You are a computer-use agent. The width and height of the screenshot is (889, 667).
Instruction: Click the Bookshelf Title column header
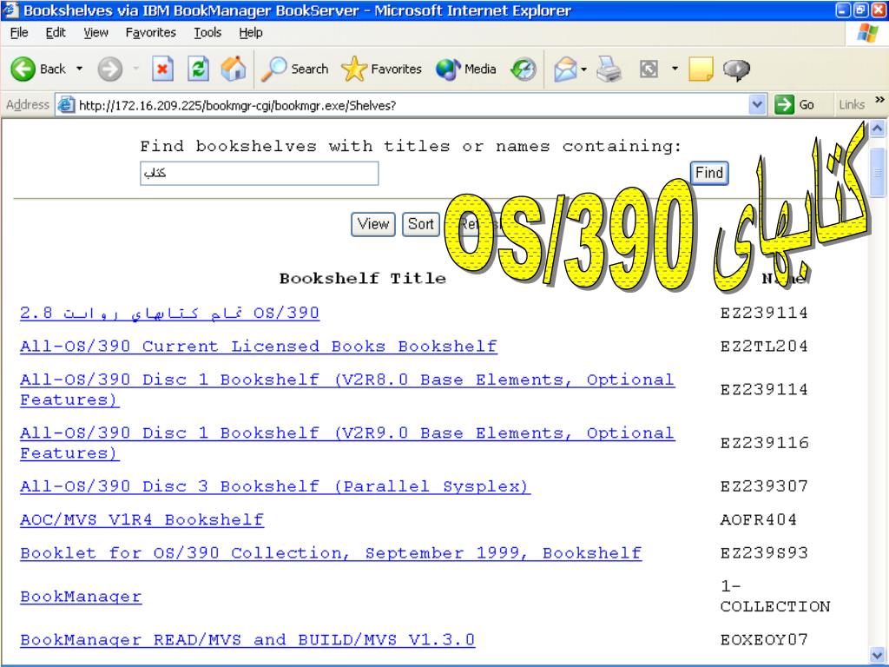[x=362, y=279]
